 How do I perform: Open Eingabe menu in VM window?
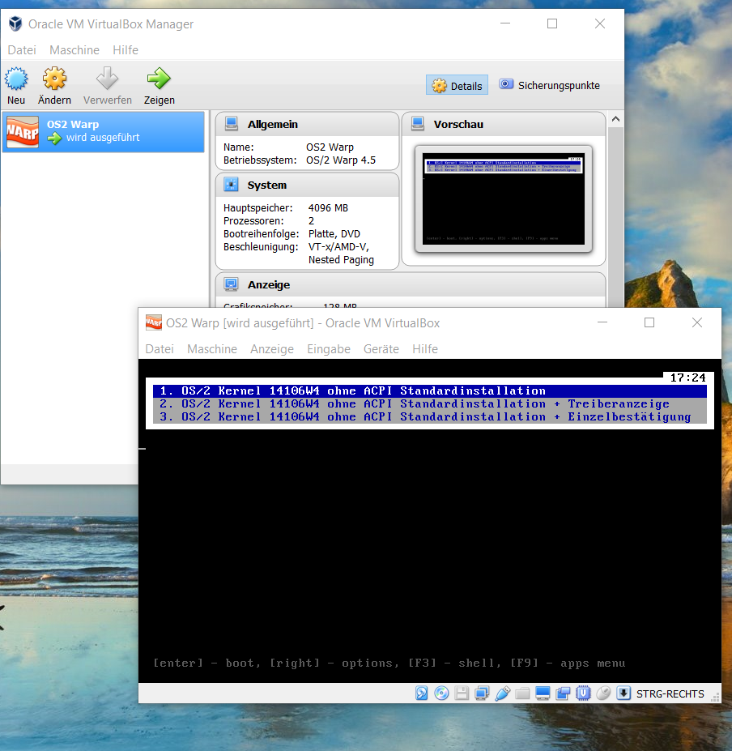[x=329, y=348]
